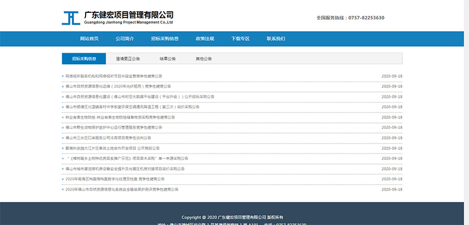The height and width of the screenshot is (225, 469).
Task: Open the 林业有害生物防控 announcement link
Action: [120, 117]
